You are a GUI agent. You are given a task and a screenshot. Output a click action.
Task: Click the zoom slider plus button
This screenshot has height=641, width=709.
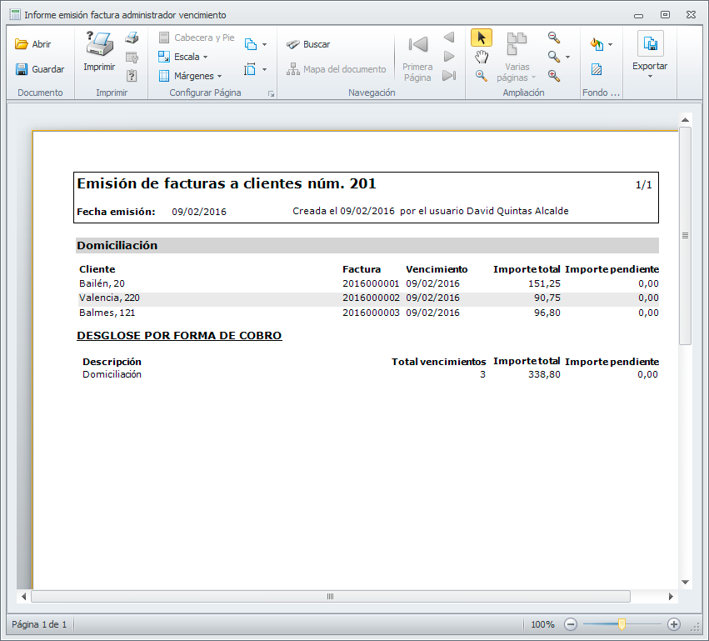pyautogui.click(x=674, y=624)
